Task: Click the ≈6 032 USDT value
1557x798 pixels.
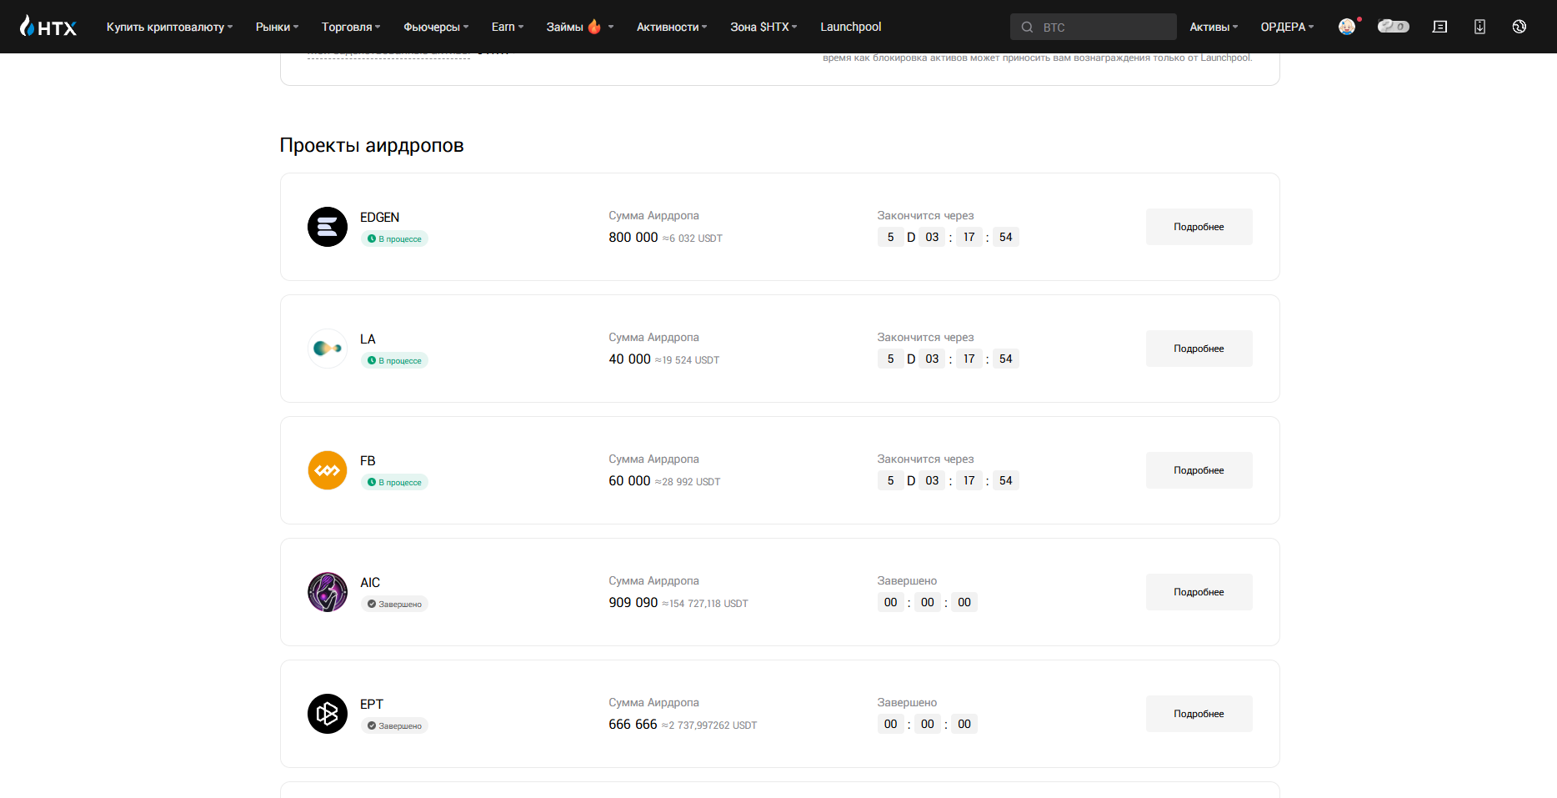Action: (x=693, y=238)
